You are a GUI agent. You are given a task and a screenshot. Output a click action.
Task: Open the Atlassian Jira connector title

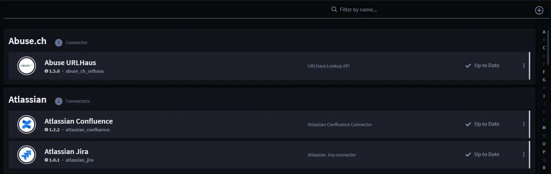click(x=66, y=152)
